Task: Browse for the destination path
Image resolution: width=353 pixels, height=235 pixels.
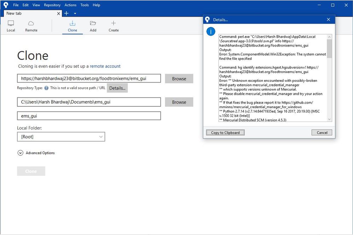Action: 179,102
